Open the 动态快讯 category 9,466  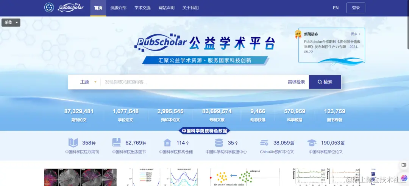pyautogui.click(x=258, y=115)
